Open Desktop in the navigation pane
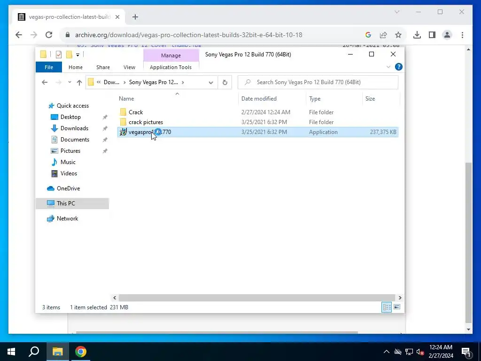481x361 pixels. point(70,117)
